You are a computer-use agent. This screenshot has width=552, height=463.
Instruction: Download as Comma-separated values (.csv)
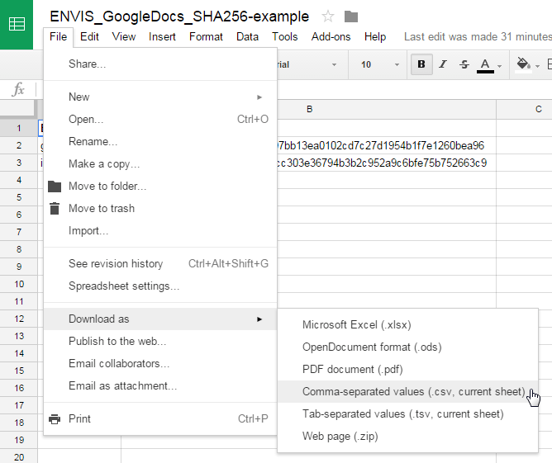(407, 392)
